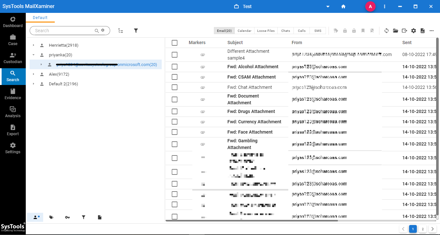Click the refresh icon in toolbar
Viewport: 440px width, 235px height.
387,31
